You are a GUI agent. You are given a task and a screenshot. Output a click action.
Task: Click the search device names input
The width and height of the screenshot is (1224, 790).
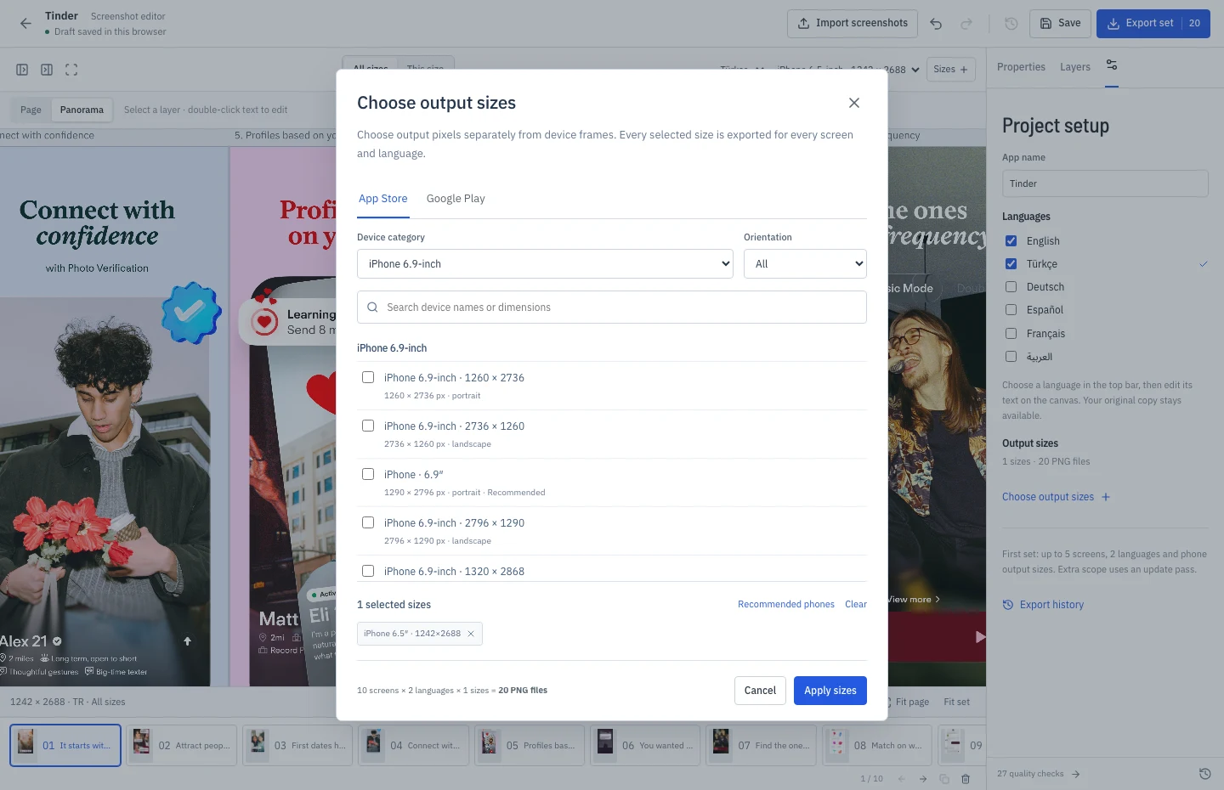pos(612,308)
